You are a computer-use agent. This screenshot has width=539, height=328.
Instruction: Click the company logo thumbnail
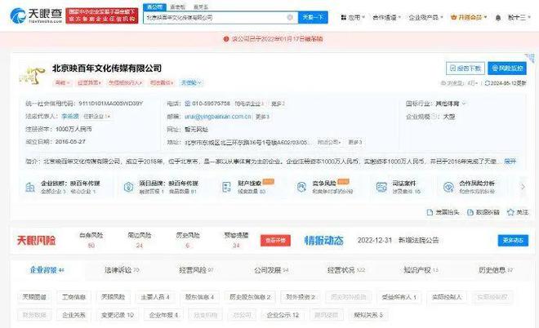[x=32, y=75]
